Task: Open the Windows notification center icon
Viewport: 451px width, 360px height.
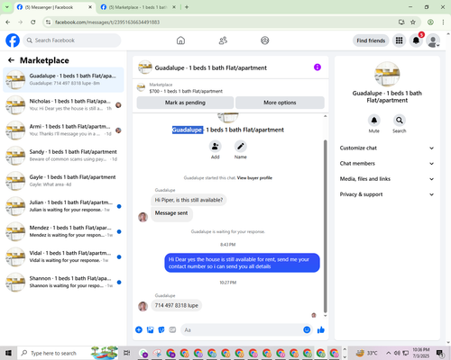Action: pos(440,353)
